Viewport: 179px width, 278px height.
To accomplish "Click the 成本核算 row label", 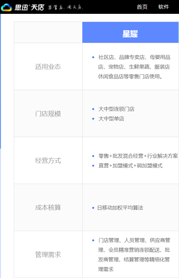I will click(x=48, y=208).
